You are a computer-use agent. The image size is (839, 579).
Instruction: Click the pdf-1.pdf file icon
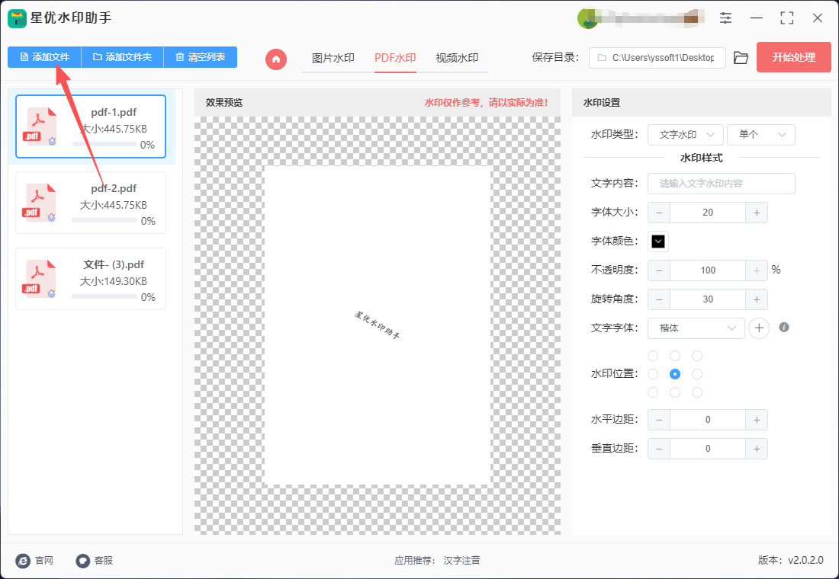point(42,126)
